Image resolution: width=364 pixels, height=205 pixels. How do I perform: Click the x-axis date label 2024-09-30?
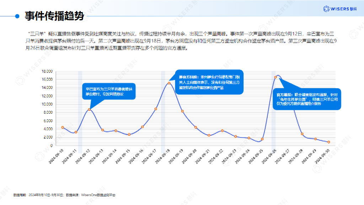point(322,157)
